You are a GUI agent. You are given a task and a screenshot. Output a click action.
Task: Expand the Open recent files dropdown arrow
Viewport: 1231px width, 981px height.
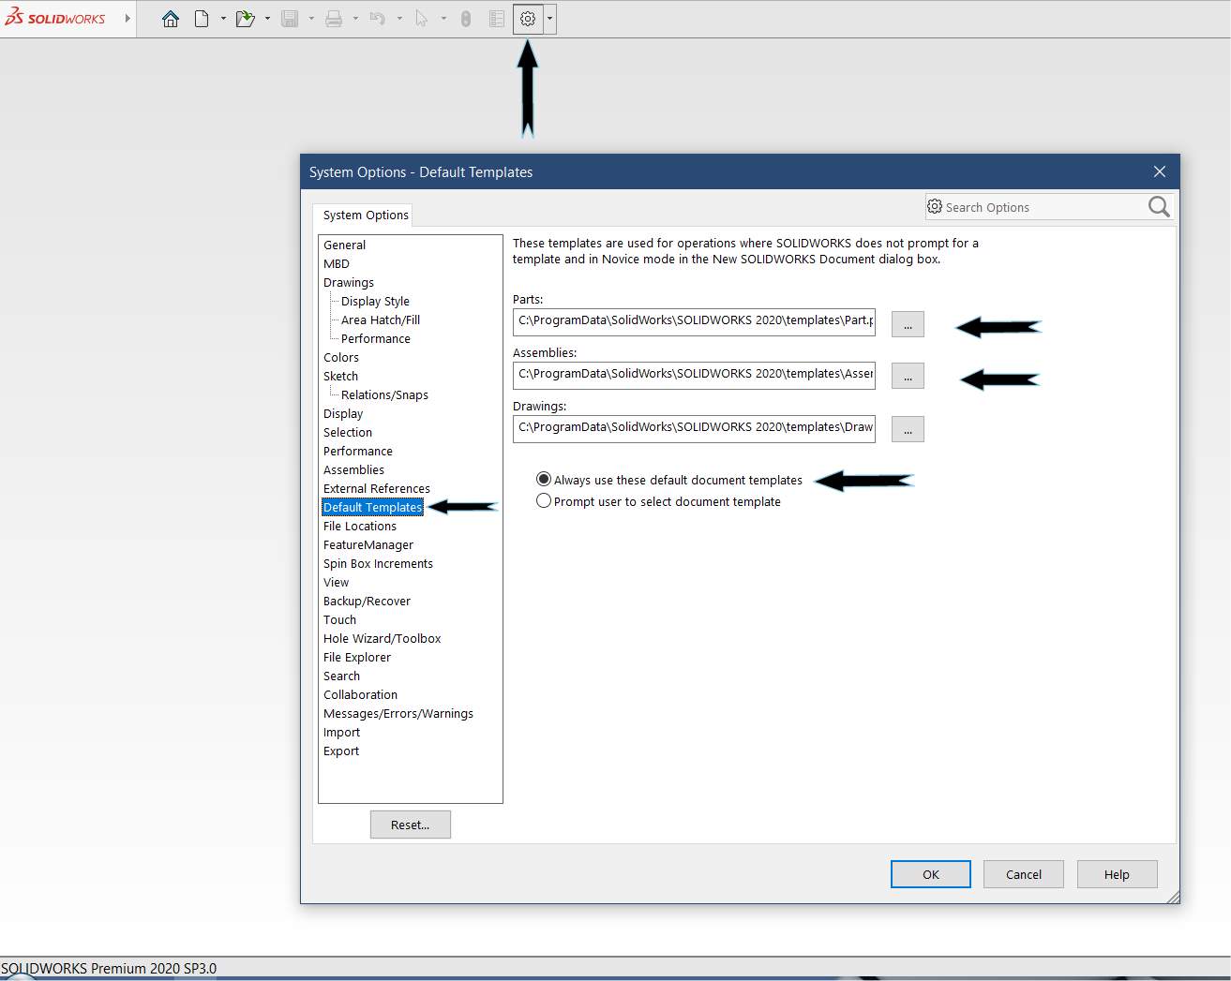click(267, 19)
